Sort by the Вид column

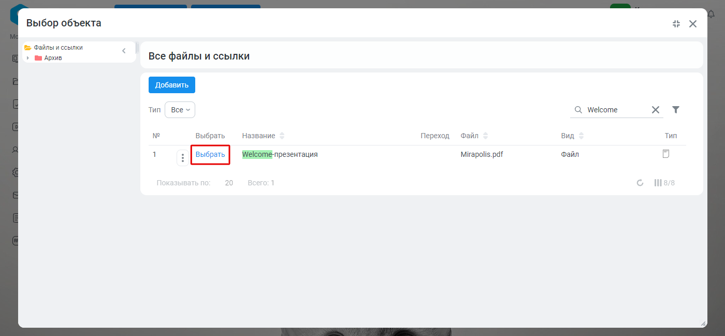pos(581,136)
